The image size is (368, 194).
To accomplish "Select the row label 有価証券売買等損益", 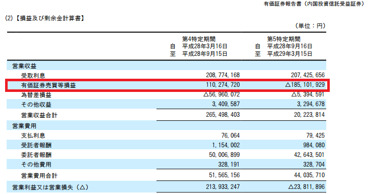I will pos(48,85).
